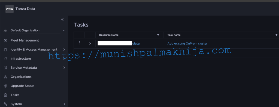This screenshot has width=279, height=107.
Task: Open Service Metadata section
Action: (x=24, y=68)
